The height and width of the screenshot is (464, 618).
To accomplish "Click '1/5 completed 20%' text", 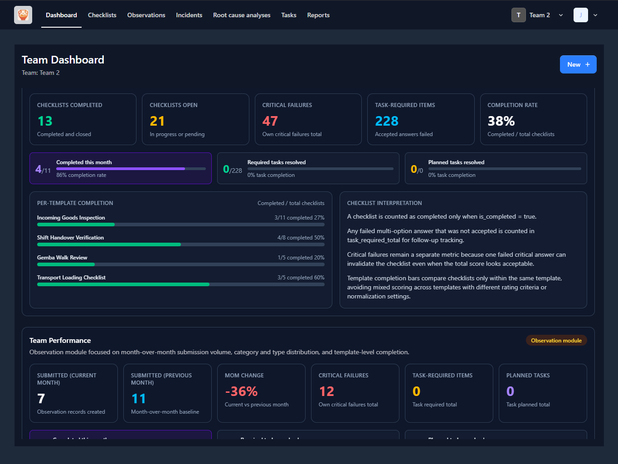I will 301,258.
